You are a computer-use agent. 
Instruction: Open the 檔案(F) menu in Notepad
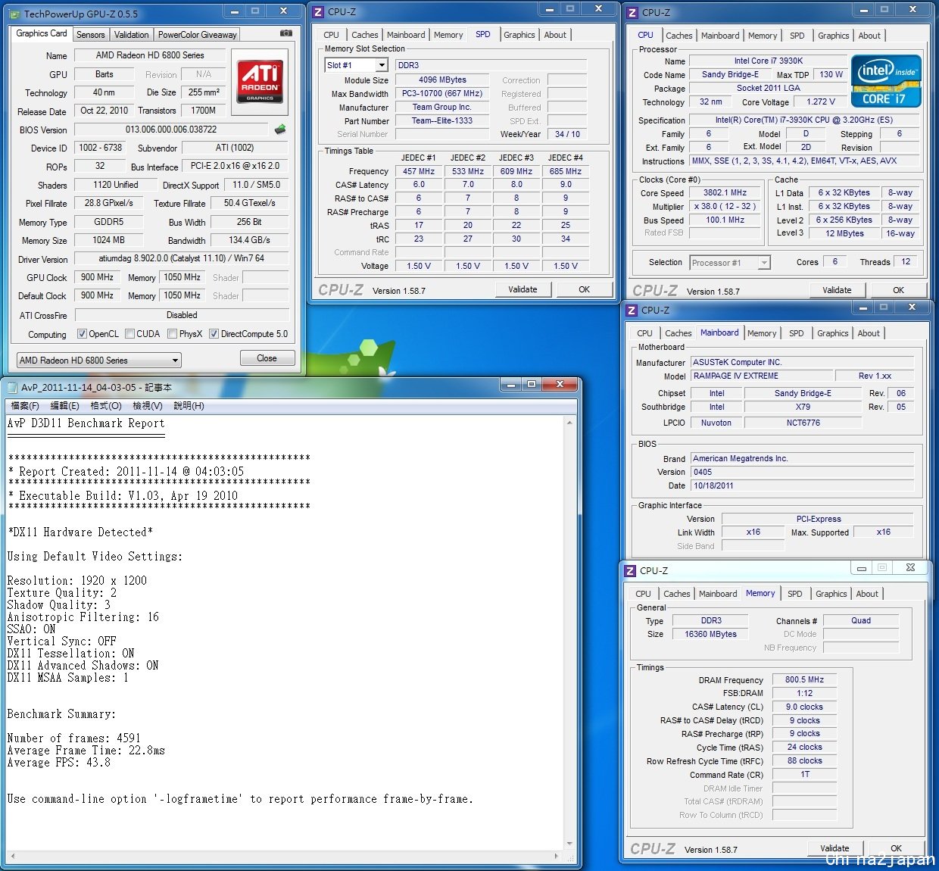pos(25,406)
